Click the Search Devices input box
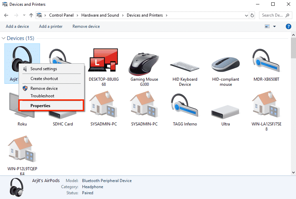This screenshot has height=199, width=296. point(272,15)
